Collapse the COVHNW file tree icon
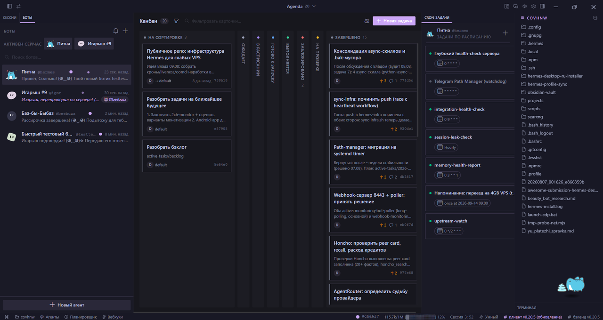 click(x=595, y=18)
